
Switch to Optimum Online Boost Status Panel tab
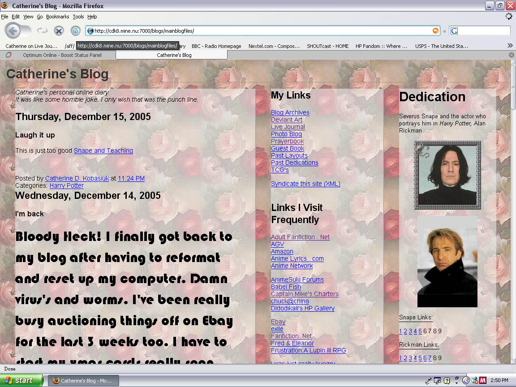tap(58, 55)
